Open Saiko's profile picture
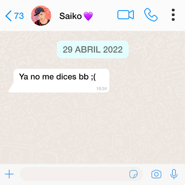 (41, 16)
